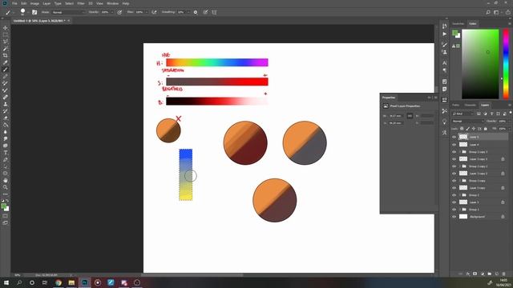Open the brush Mode dropdown

tap(68, 12)
